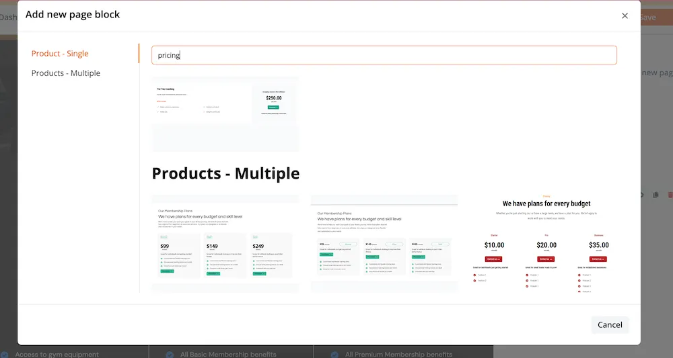Select the Product - Single category
The image size is (673, 358).
(x=60, y=54)
